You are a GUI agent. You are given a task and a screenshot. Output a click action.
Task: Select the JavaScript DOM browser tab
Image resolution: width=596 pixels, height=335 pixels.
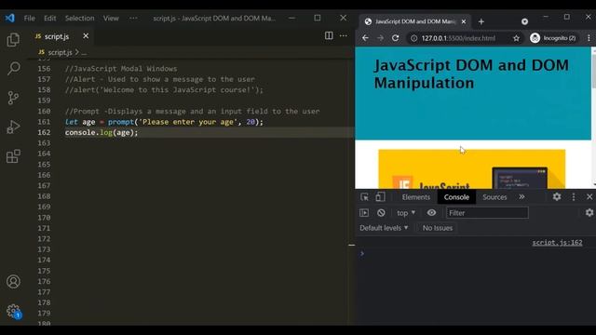pyautogui.click(x=415, y=21)
